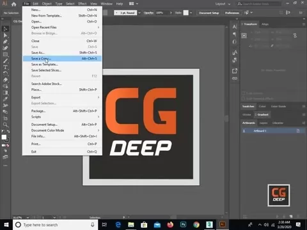Viewport: 307px width, 230px height.
Task: Select the Artboard 1 row
Action: pyautogui.click(x=272, y=131)
